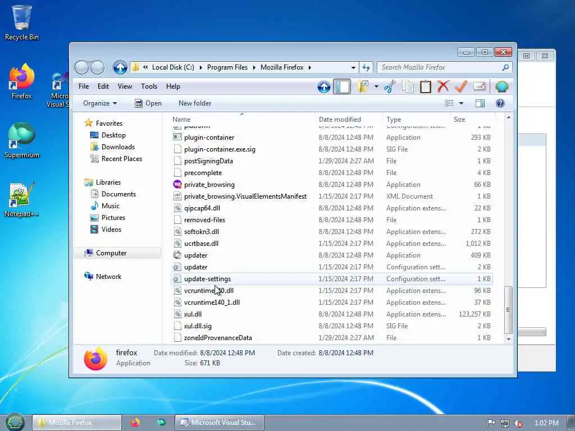Click the change view list icon
The height and width of the screenshot is (431, 575).
point(449,103)
